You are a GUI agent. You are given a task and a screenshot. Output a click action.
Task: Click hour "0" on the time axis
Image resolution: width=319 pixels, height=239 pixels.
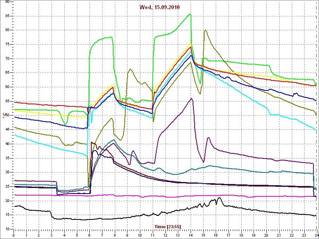click(x=14, y=235)
